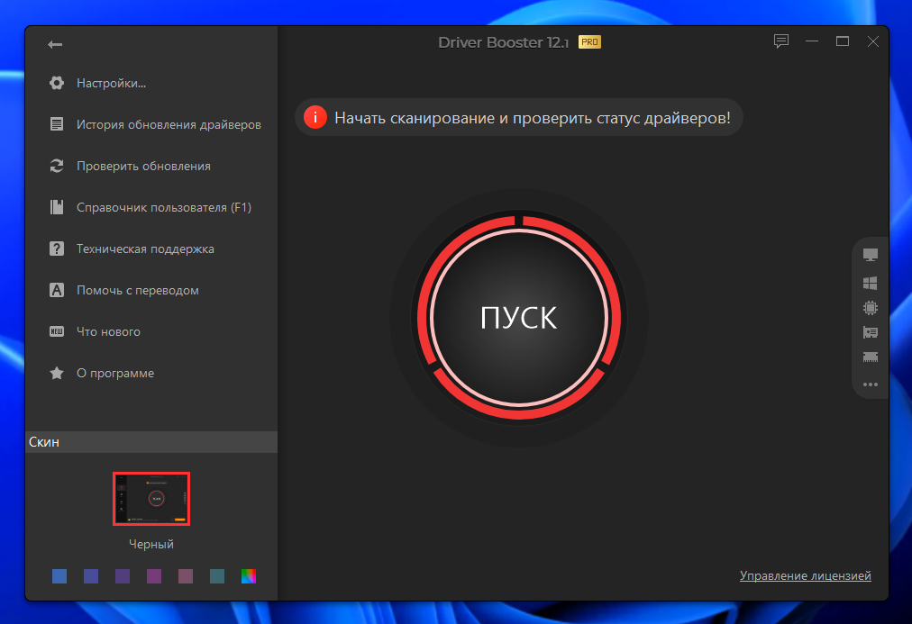912x624 pixels.
Task: Open the system monitor info icon
Action: point(870,255)
